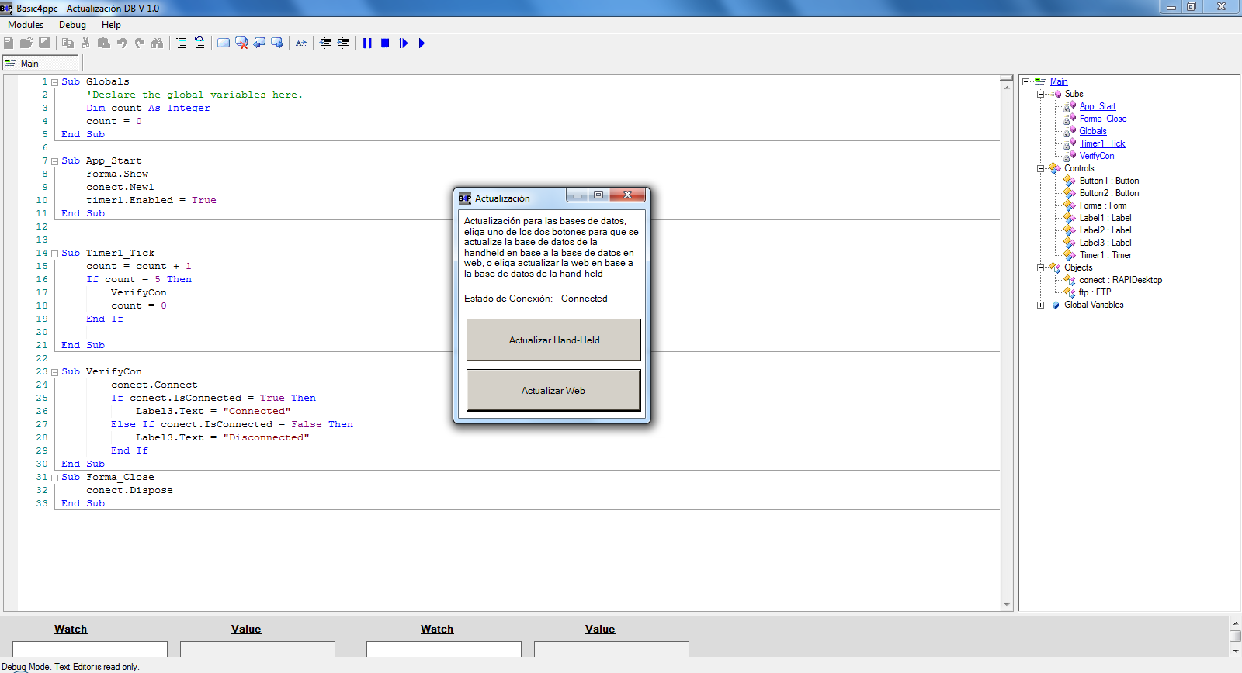The image size is (1242, 673).
Task: Click the 'A' text toolbar icon
Action: 301,43
